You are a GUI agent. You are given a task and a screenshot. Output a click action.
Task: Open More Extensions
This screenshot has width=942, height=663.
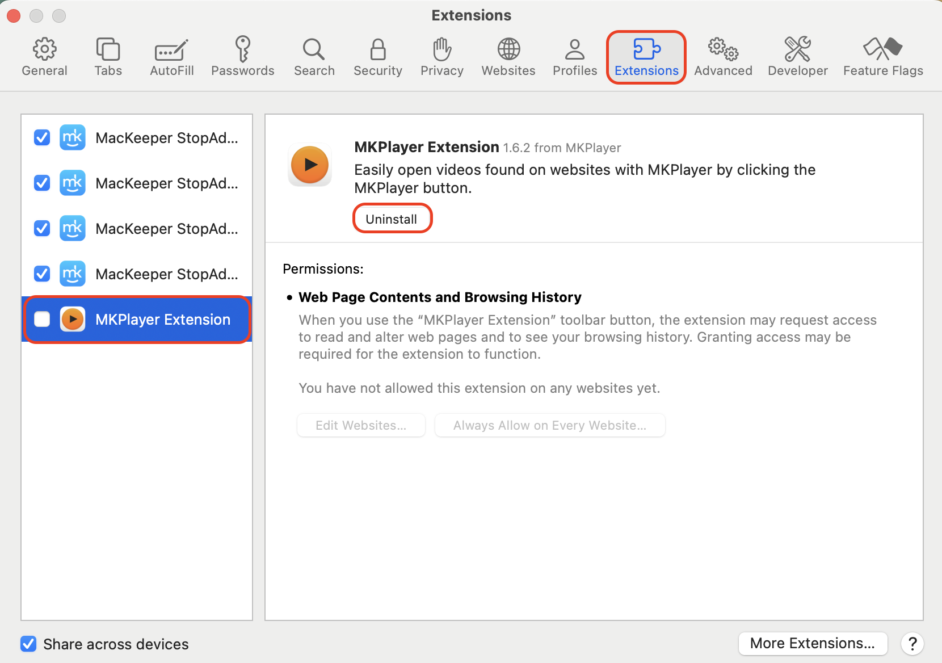coord(813,643)
